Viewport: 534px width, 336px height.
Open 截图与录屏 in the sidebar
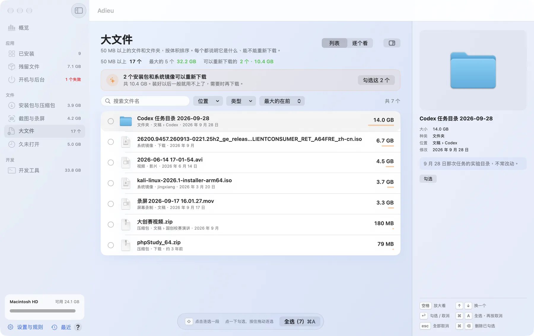coord(44,119)
